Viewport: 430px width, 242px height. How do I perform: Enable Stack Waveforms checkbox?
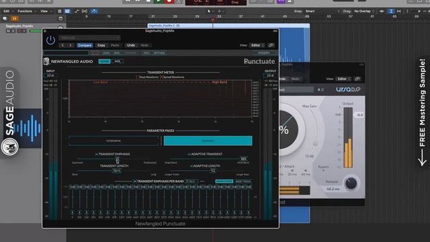click(138, 77)
